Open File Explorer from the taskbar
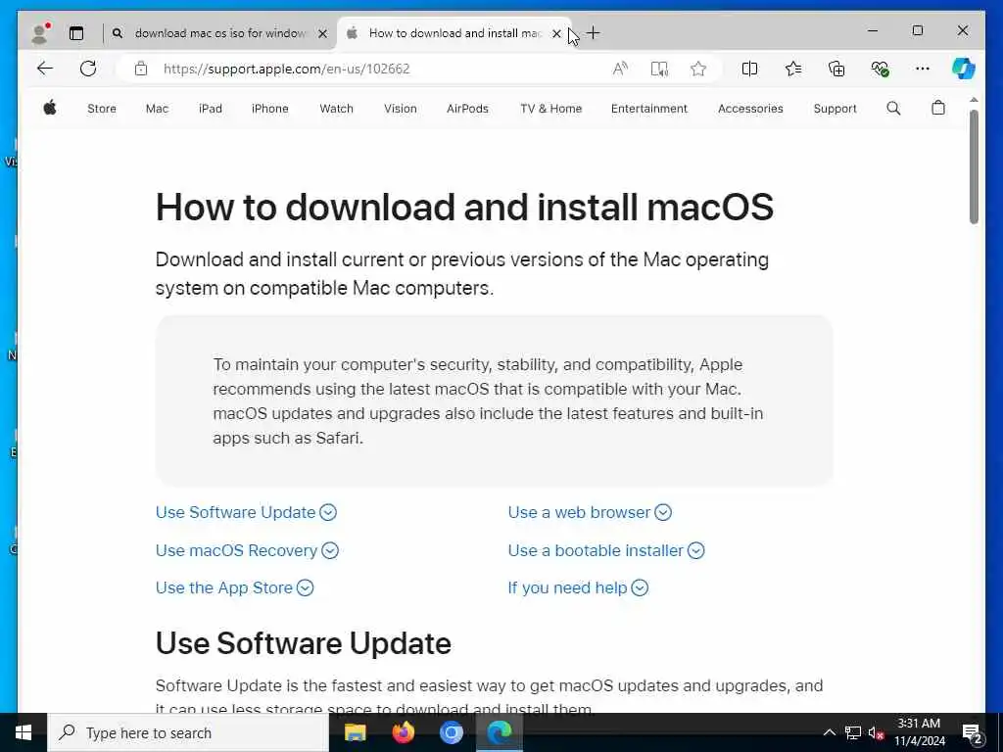This screenshot has height=752, width=1003. coord(355,732)
